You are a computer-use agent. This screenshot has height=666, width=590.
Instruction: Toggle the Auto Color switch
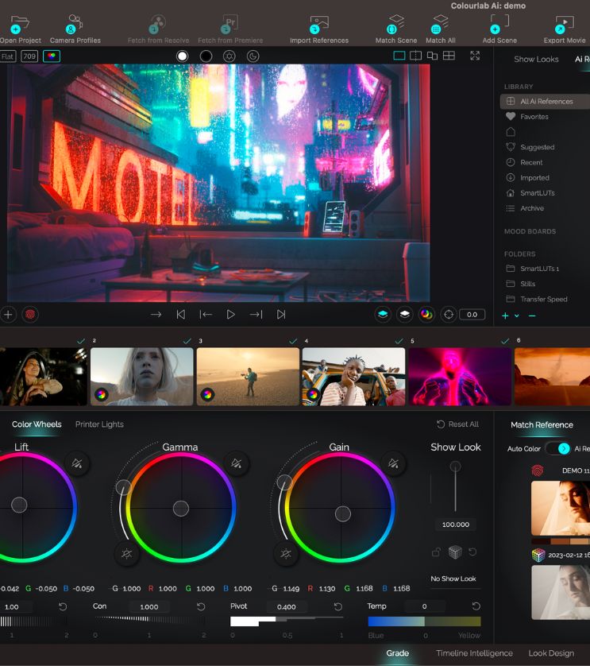click(557, 448)
